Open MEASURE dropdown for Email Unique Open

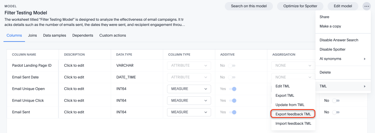click(x=189, y=89)
